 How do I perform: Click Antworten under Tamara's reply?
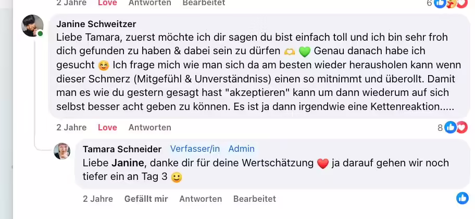point(201,199)
